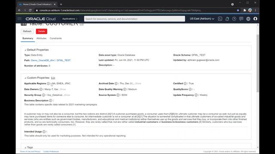The image size is (275, 154).
Task: Open the hamburger navigation menu
Action: pos(19,19)
